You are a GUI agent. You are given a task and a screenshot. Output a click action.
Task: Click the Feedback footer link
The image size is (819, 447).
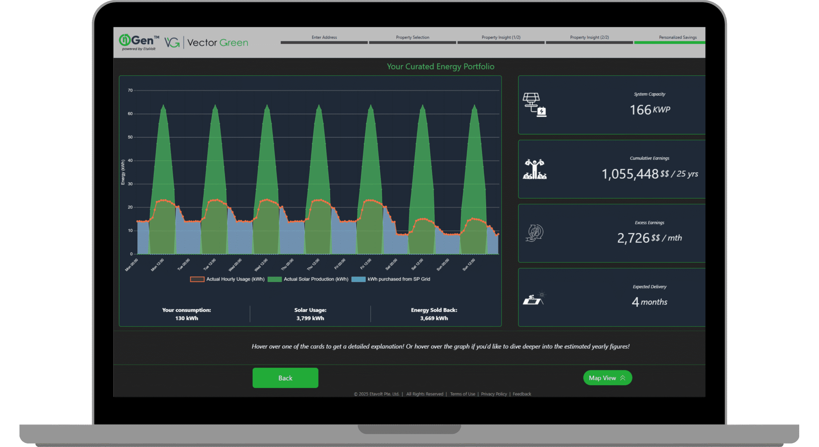pos(521,394)
